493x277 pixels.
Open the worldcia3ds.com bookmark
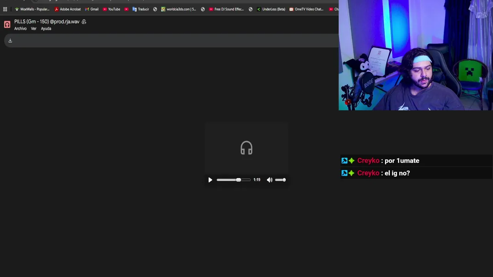(179, 9)
